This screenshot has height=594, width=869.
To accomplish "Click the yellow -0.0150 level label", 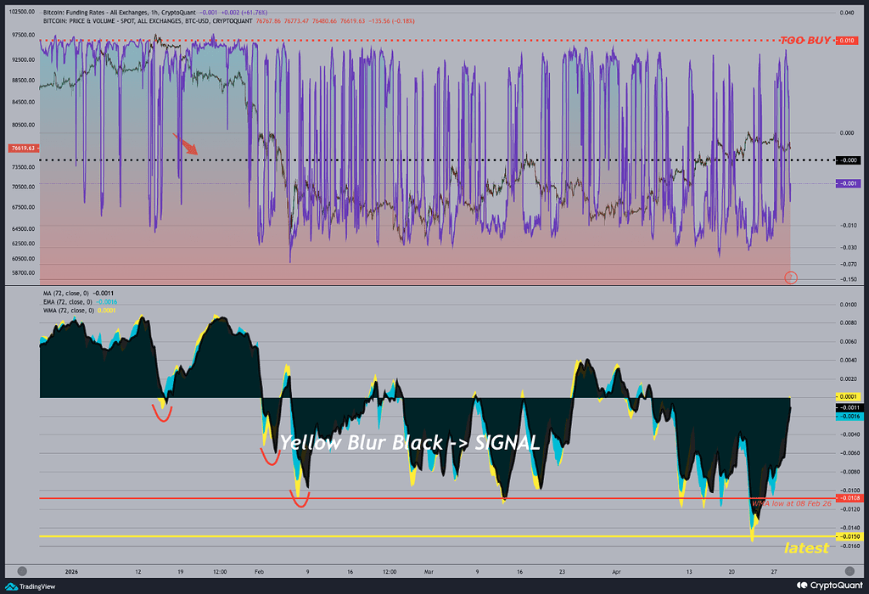I will point(849,536).
